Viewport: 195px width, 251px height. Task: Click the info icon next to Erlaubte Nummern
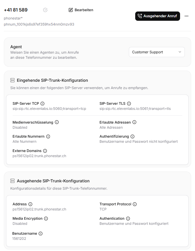(x=48, y=136)
